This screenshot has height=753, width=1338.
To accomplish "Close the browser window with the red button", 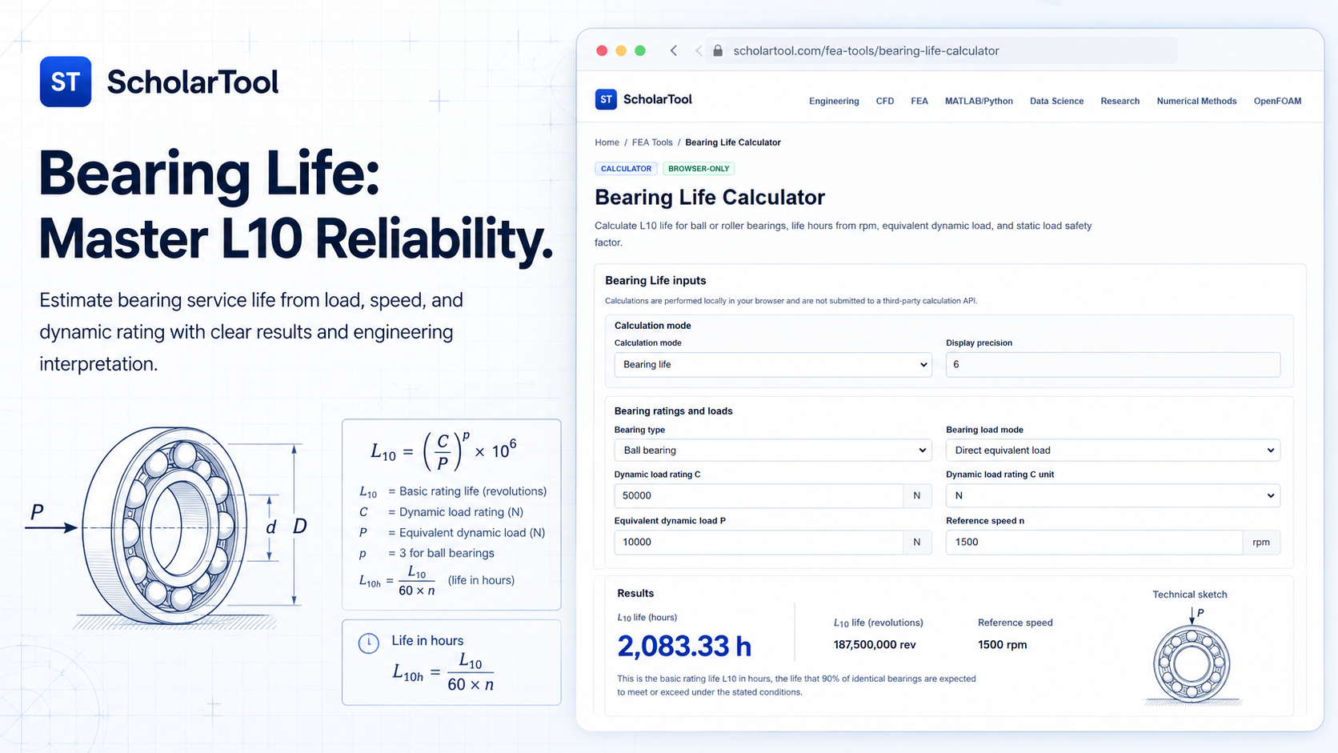I will [x=602, y=50].
